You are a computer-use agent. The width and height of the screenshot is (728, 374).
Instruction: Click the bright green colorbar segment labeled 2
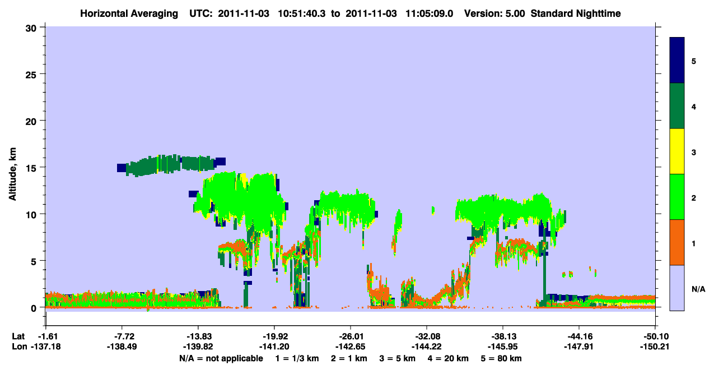point(677,197)
